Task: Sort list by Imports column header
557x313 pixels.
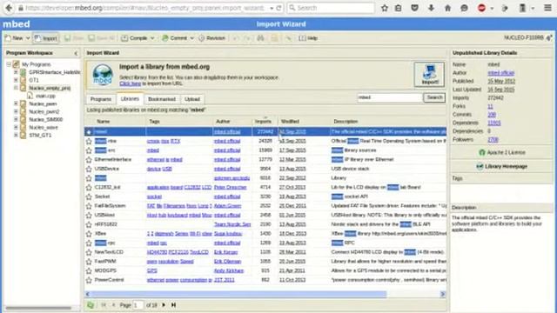Action: (x=263, y=122)
